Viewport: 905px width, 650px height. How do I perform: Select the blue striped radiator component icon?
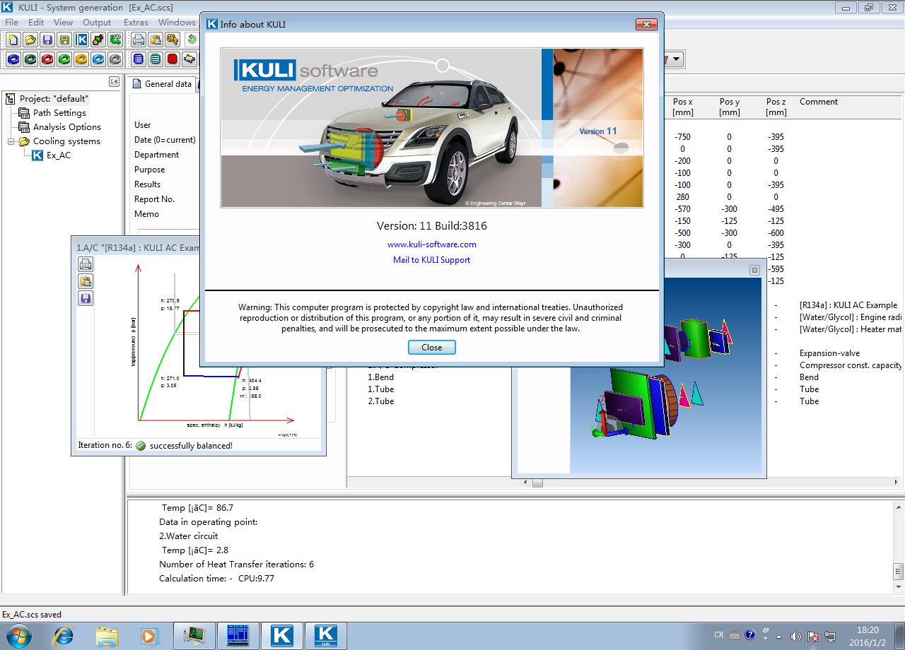point(138,59)
